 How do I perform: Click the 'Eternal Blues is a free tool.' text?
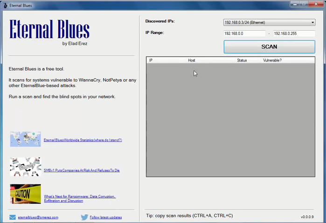(36, 69)
